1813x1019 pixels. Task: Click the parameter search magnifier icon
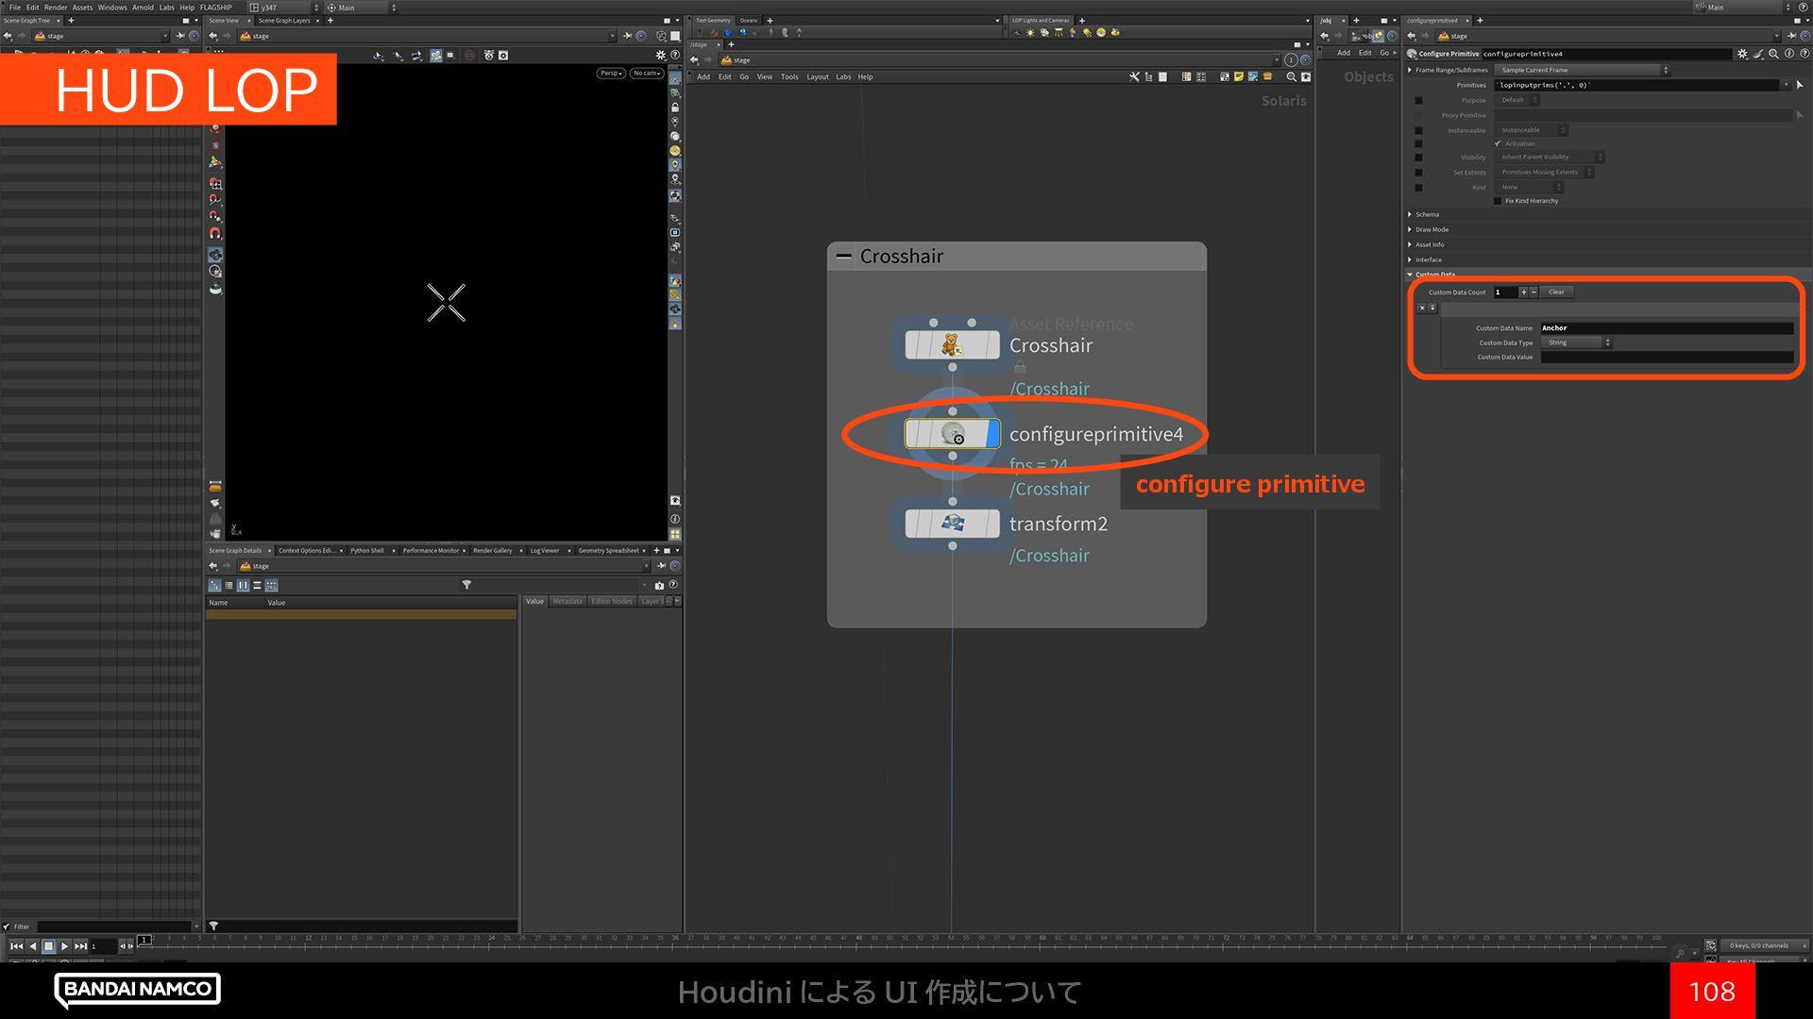1774,54
